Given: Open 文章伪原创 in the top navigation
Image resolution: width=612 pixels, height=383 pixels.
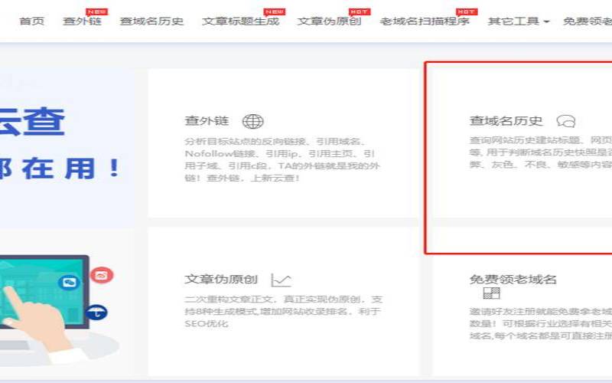Looking at the screenshot, I should [329, 21].
